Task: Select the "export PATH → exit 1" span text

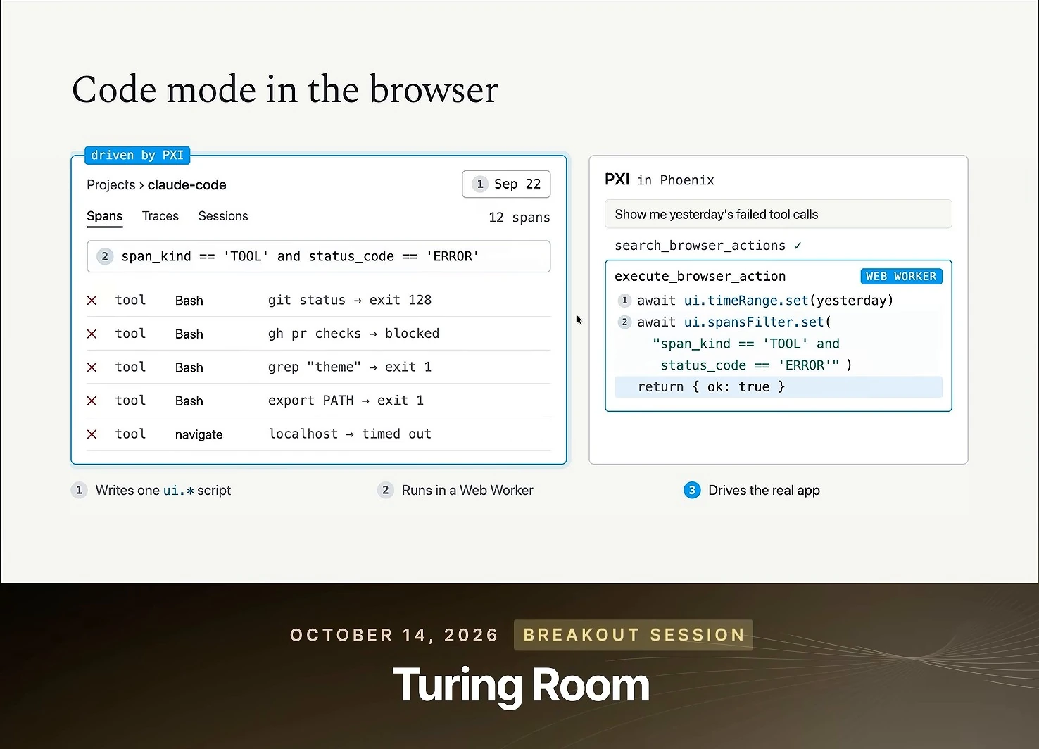Action: coord(346,401)
